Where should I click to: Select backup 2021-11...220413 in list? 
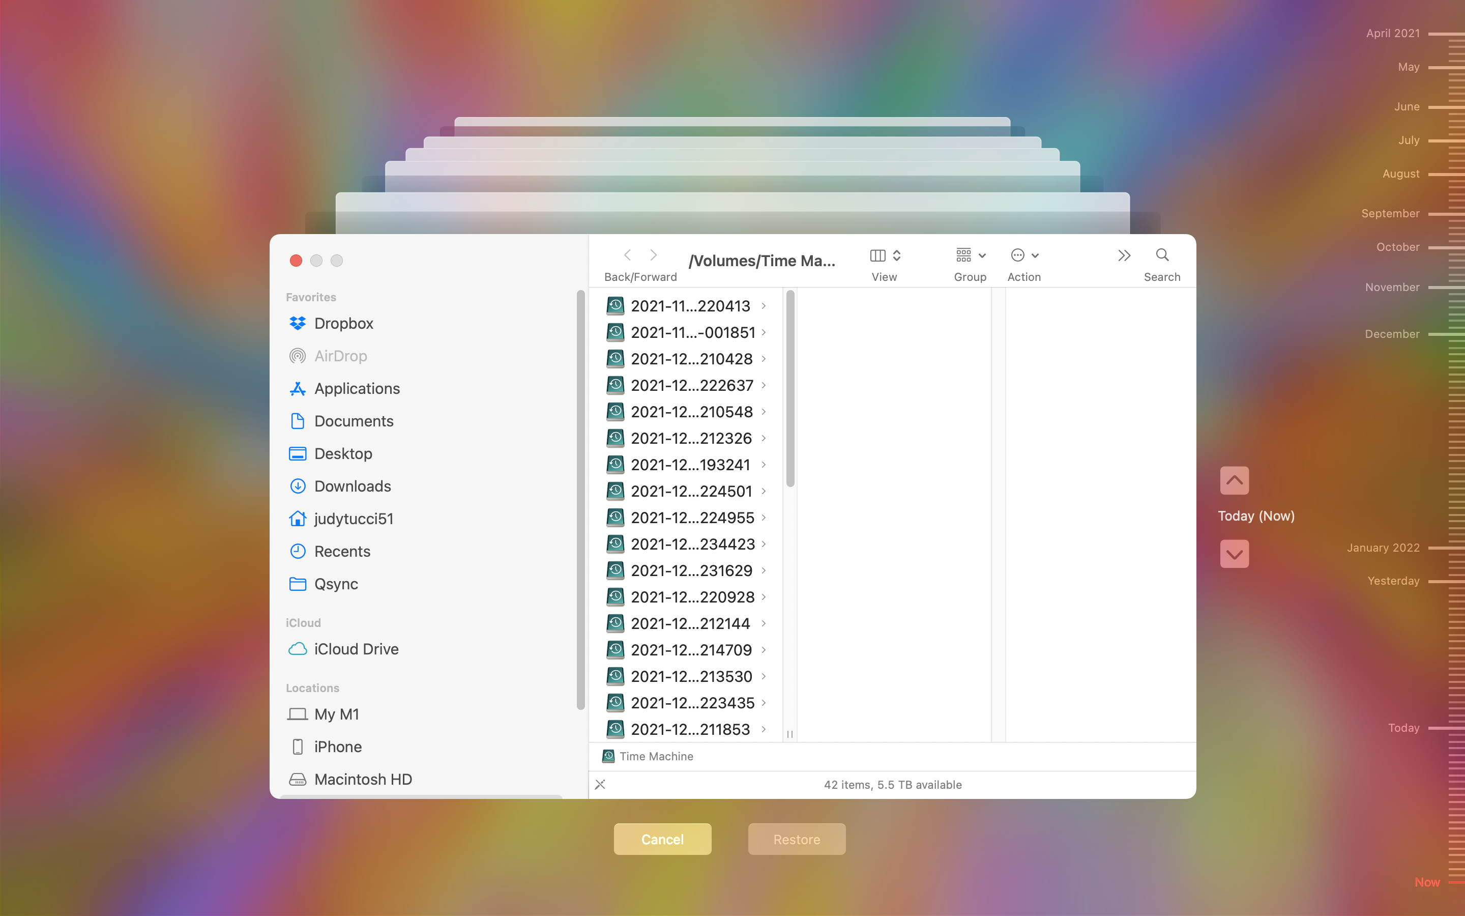(x=690, y=306)
